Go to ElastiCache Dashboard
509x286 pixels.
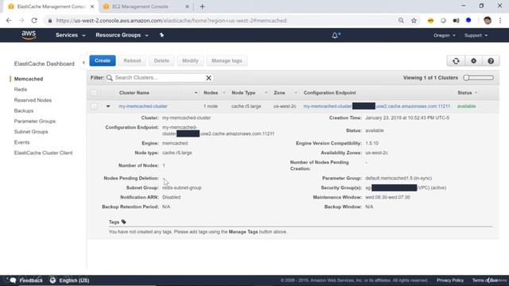[x=45, y=64]
